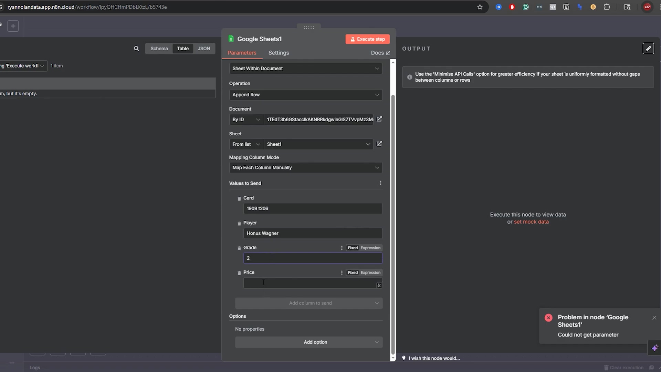This screenshot has height=372, width=661.
Task: Switch Grade field to Expression mode
Action: click(x=370, y=248)
